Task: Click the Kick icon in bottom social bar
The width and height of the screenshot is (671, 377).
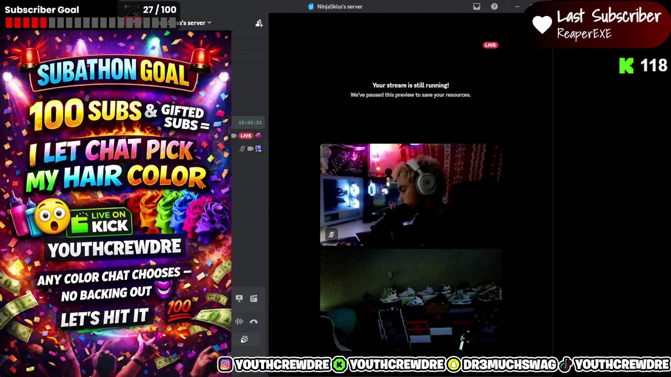Action: (340, 364)
